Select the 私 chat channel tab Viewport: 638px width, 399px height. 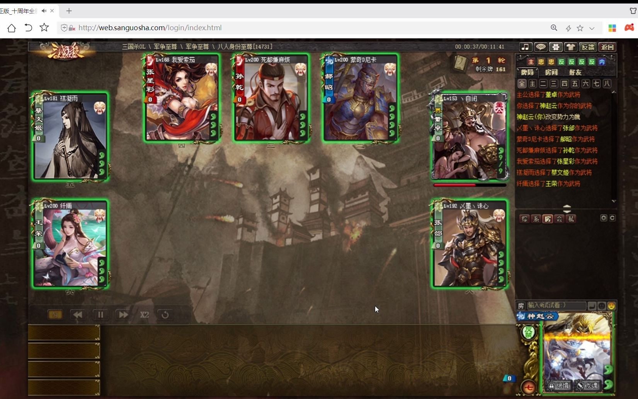(571, 219)
